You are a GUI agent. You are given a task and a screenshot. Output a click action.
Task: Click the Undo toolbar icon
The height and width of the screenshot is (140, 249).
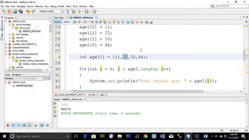[x=28, y=11]
